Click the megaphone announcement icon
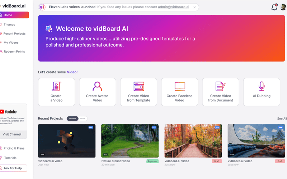This screenshot has width=287, height=179. tap(42, 7)
